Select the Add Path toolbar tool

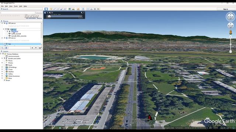58,9
